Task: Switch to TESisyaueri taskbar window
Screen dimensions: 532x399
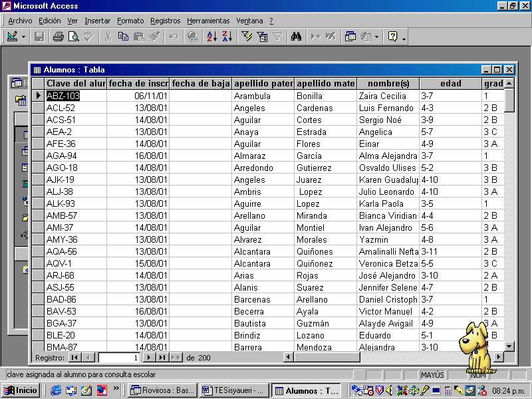Action: click(x=233, y=390)
